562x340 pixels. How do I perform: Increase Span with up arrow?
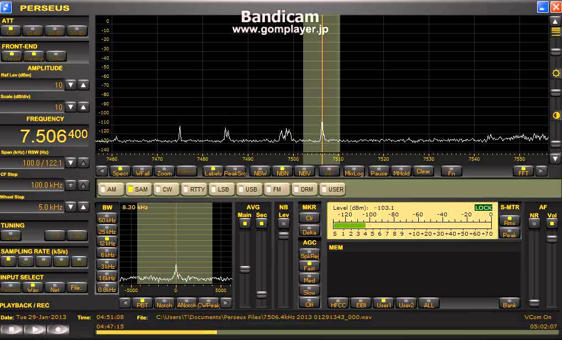coord(83,163)
